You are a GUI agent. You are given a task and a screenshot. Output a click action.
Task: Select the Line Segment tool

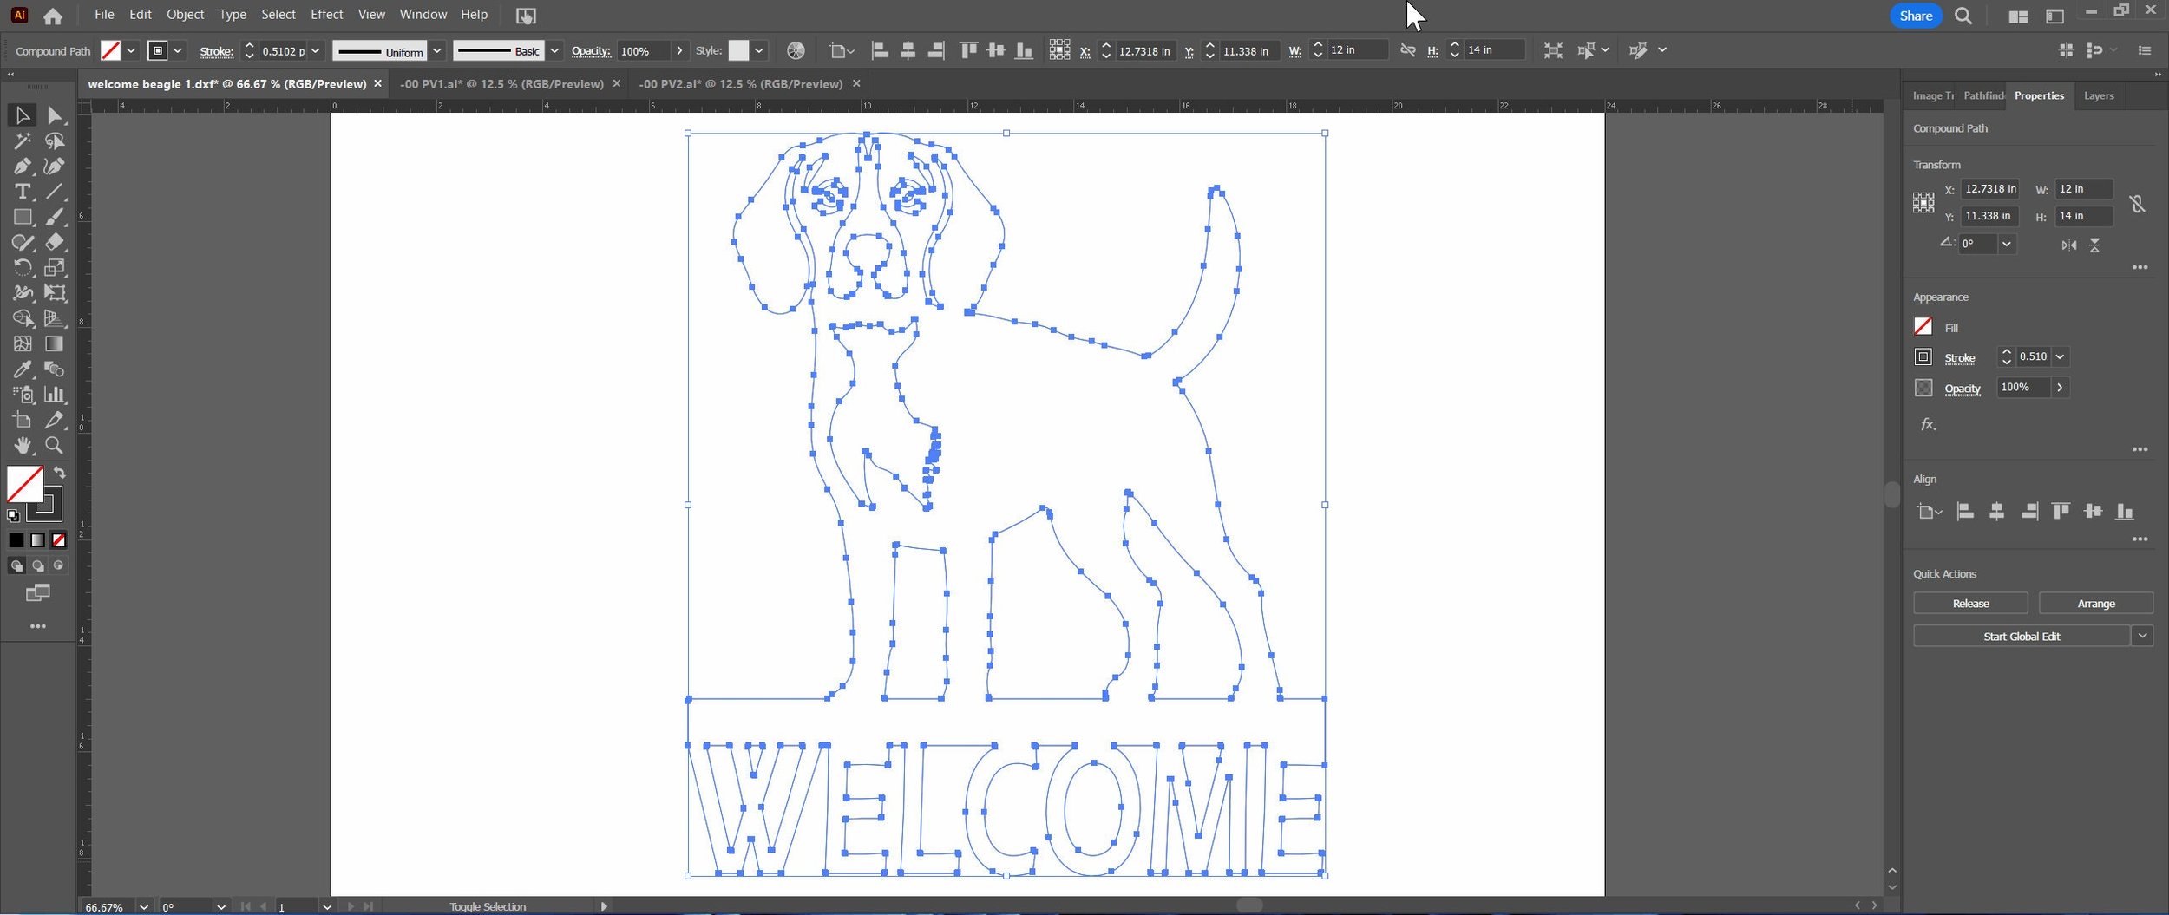[55, 192]
